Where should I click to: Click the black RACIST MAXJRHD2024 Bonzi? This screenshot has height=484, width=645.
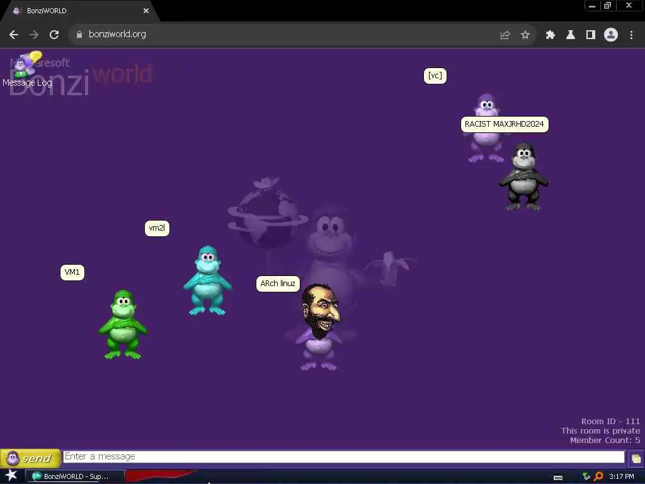pos(523,177)
